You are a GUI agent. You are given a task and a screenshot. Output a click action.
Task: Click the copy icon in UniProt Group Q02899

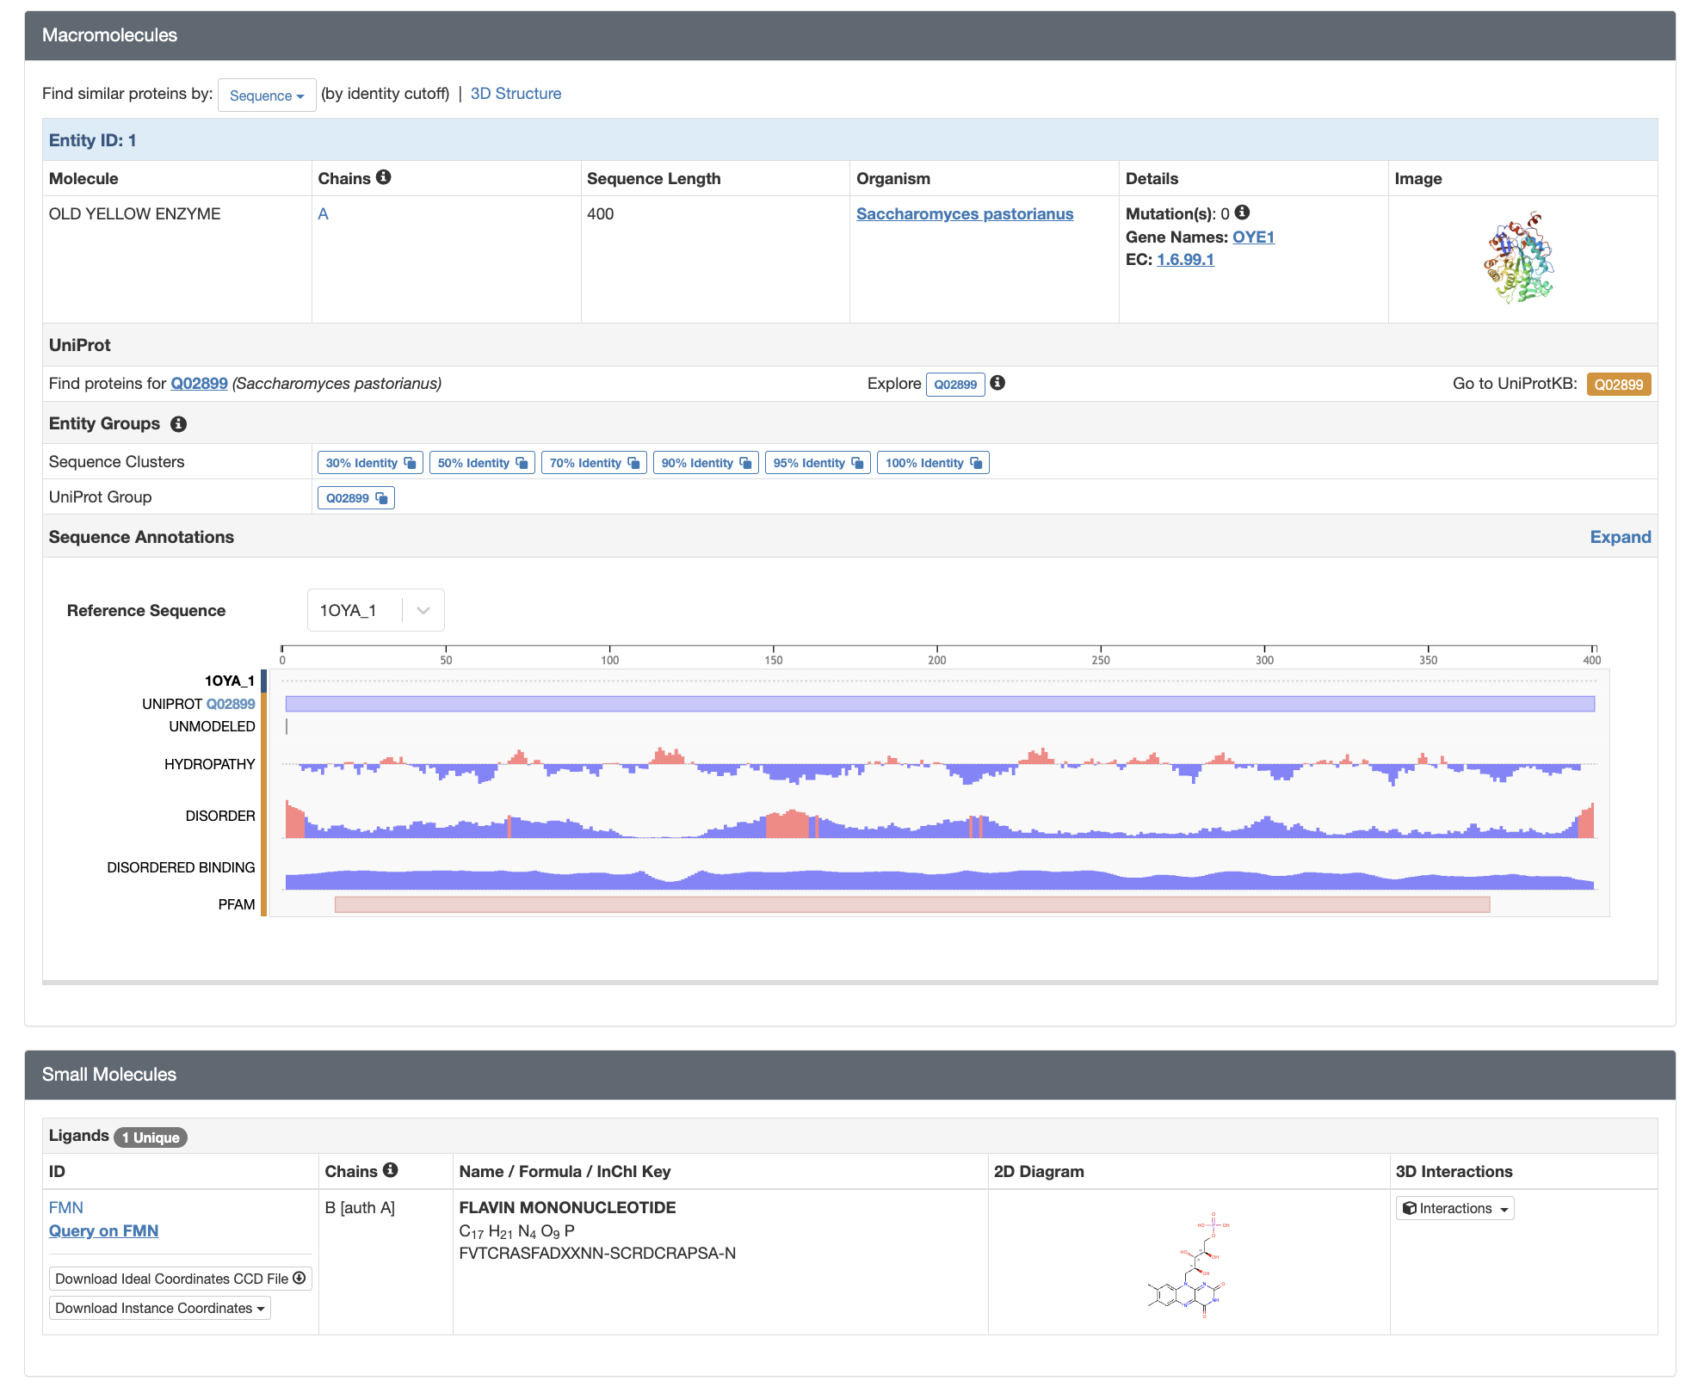click(x=381, y=498)
